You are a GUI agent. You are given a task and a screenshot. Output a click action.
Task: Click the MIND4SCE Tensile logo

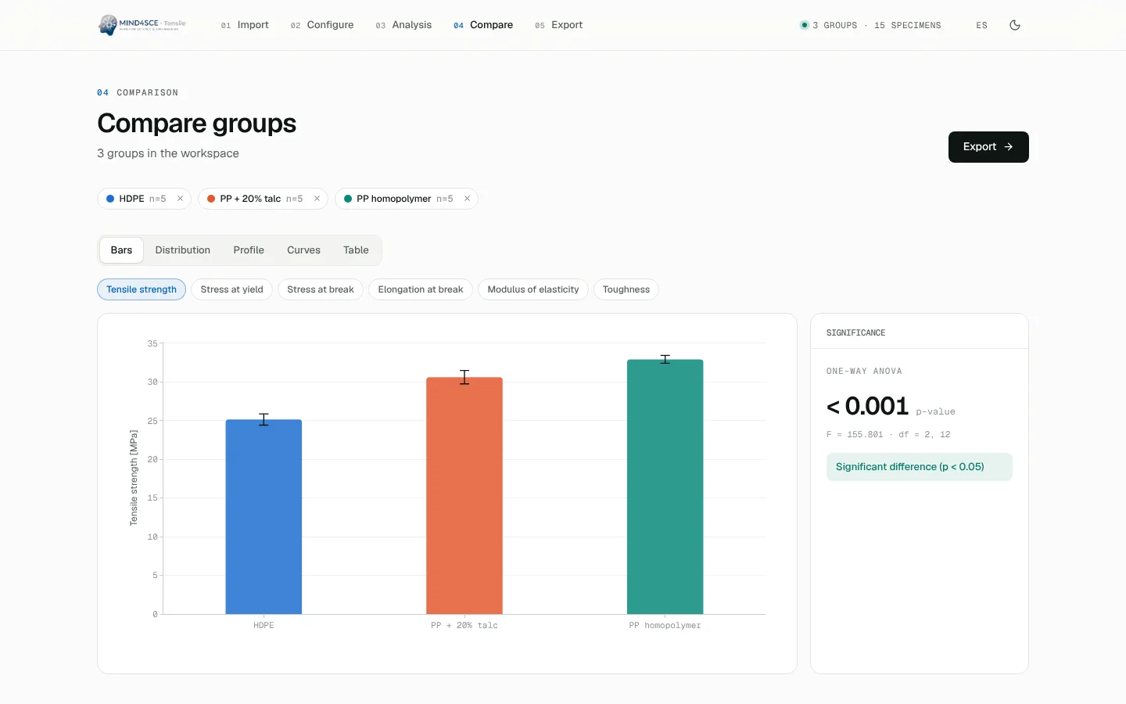click(142, 25)
